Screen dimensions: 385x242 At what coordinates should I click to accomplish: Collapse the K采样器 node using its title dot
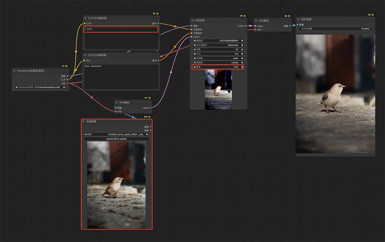(x=192, y=21)
